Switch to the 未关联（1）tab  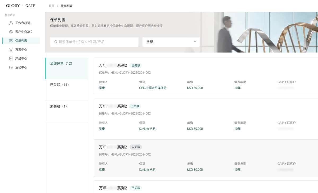(67, 111)
